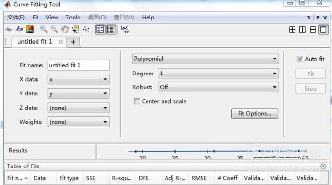
Task: Click the Fit name text field
Action: tap(78, 65)
